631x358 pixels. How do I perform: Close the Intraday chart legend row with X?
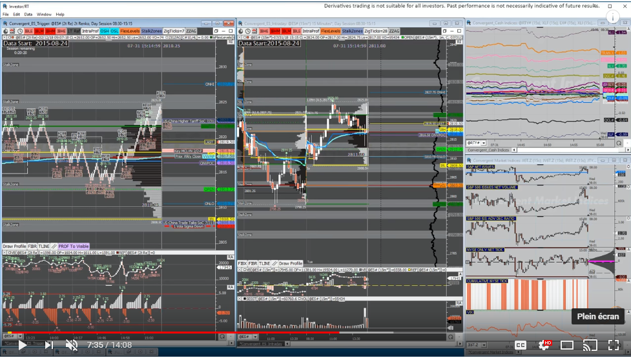240,37
